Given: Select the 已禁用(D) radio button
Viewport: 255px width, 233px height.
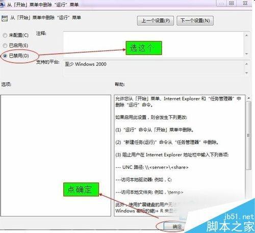Looking at the screenshot, I should 5,56.
